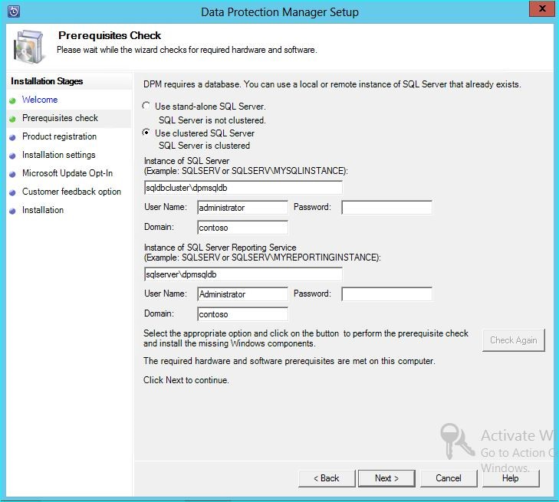Click the SQL Server Password field
The image size is (559, 502).
pos(386,208)
